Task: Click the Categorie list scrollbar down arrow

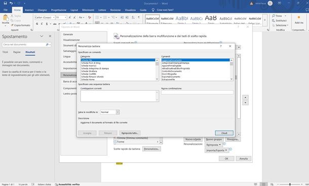Action: [157, 79]
